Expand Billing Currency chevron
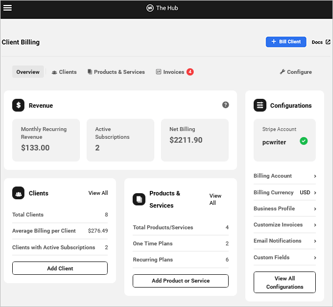 (x=315, y=193)
